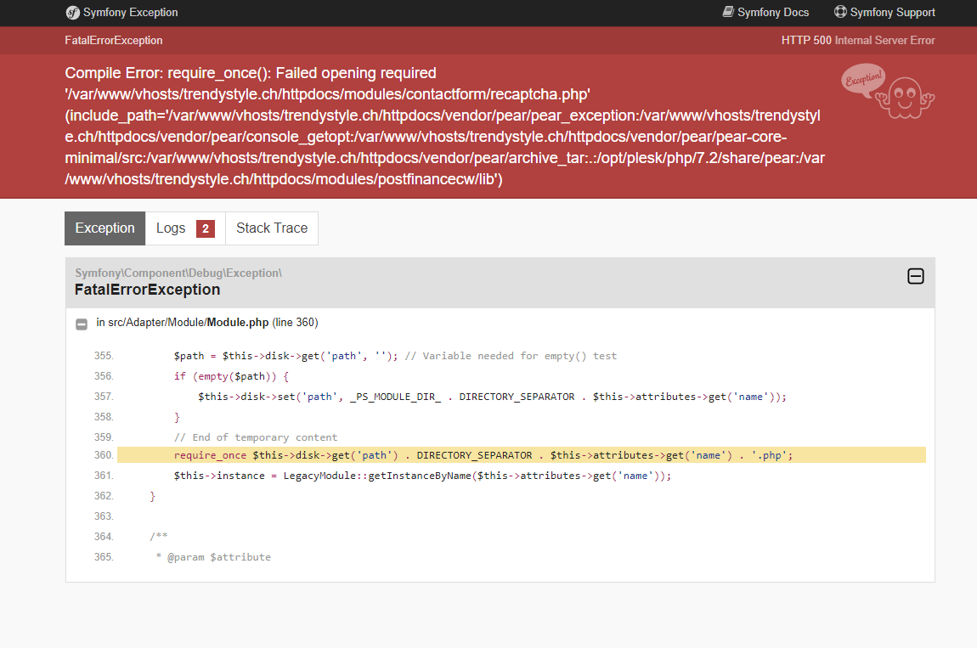This screenshot has width=977, height=648.
Task: Open the Symfony Docs link
Action: point(772,13)
